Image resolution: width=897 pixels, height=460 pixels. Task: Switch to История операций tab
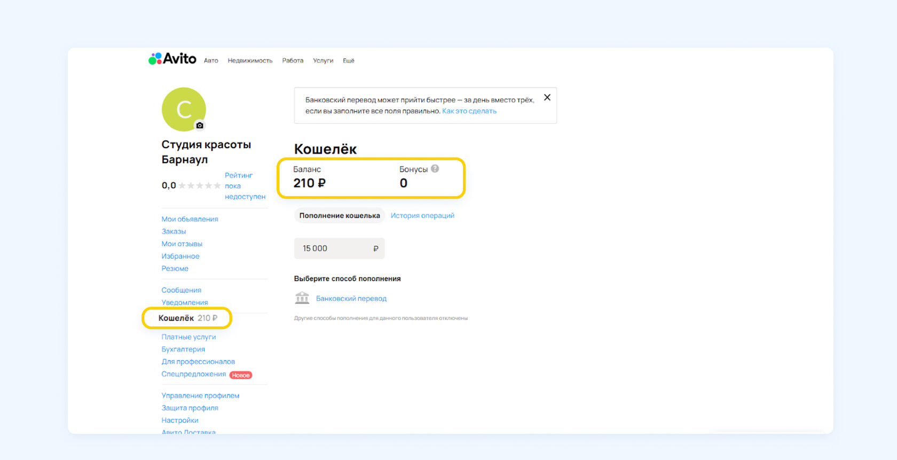tap(422, 216)
